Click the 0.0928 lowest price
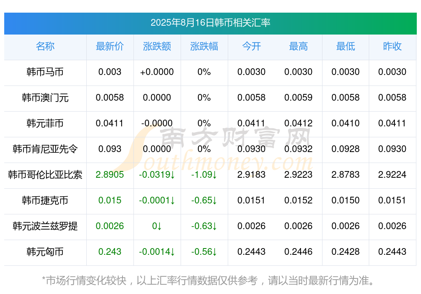 (346, 149)
